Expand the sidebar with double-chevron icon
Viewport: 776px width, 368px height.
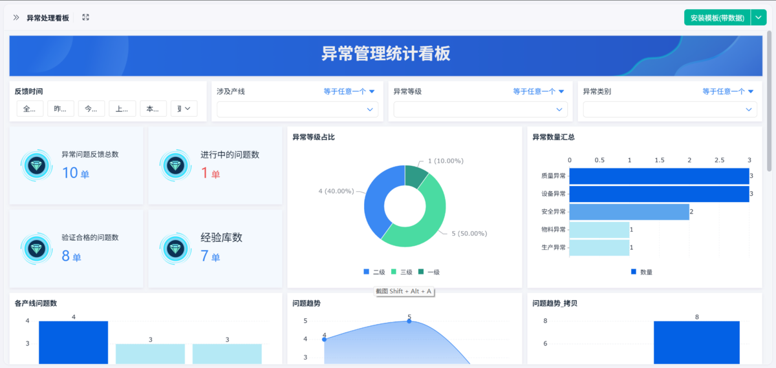pos(16,17)
